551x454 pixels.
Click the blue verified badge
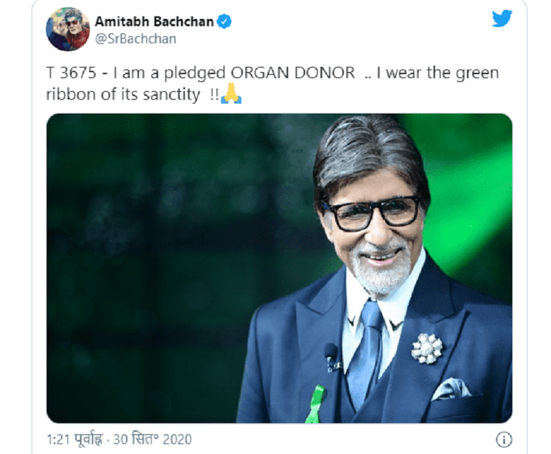(x=224, y=22)
